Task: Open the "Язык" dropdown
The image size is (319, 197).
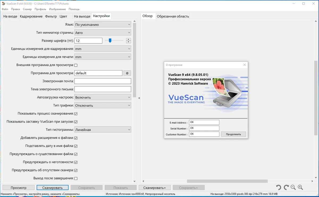Action: pyautogui.click(x=103, y=24)
